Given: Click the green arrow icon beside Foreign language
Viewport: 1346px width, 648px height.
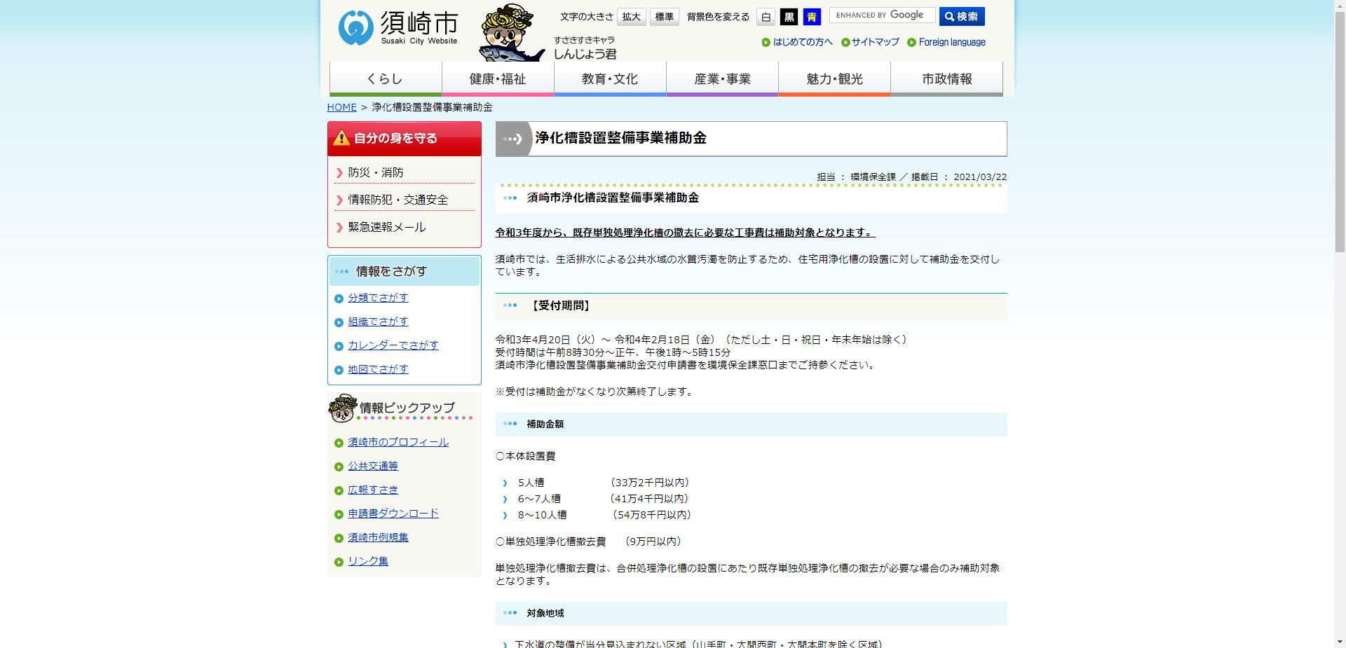Looking at the screenshot, I should (911, 43).
